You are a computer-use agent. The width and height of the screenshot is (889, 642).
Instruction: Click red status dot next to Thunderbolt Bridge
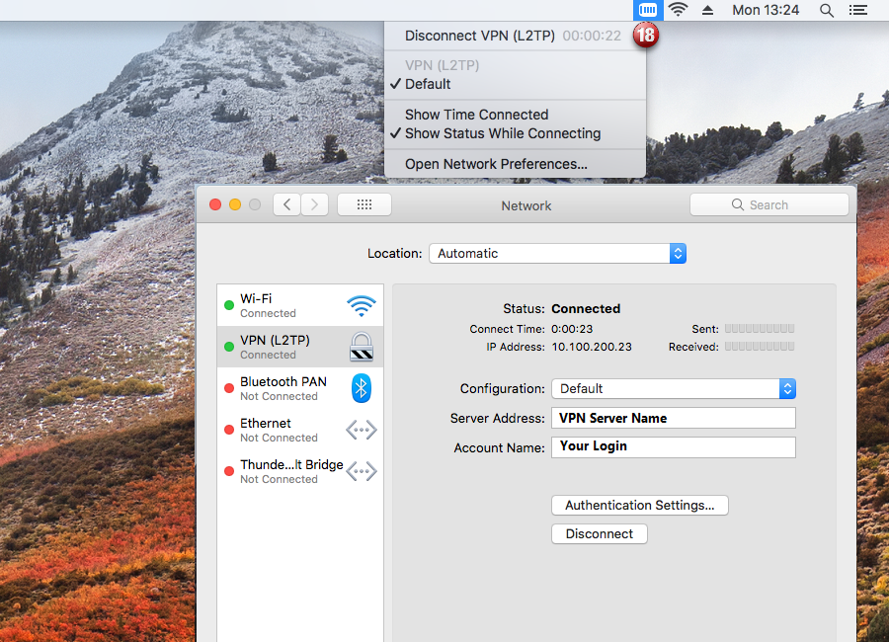(x=229, y=471)
